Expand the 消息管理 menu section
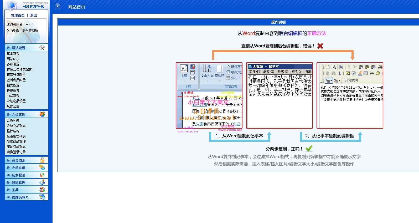The image size is (419, 223). click(x=26, y=182)
